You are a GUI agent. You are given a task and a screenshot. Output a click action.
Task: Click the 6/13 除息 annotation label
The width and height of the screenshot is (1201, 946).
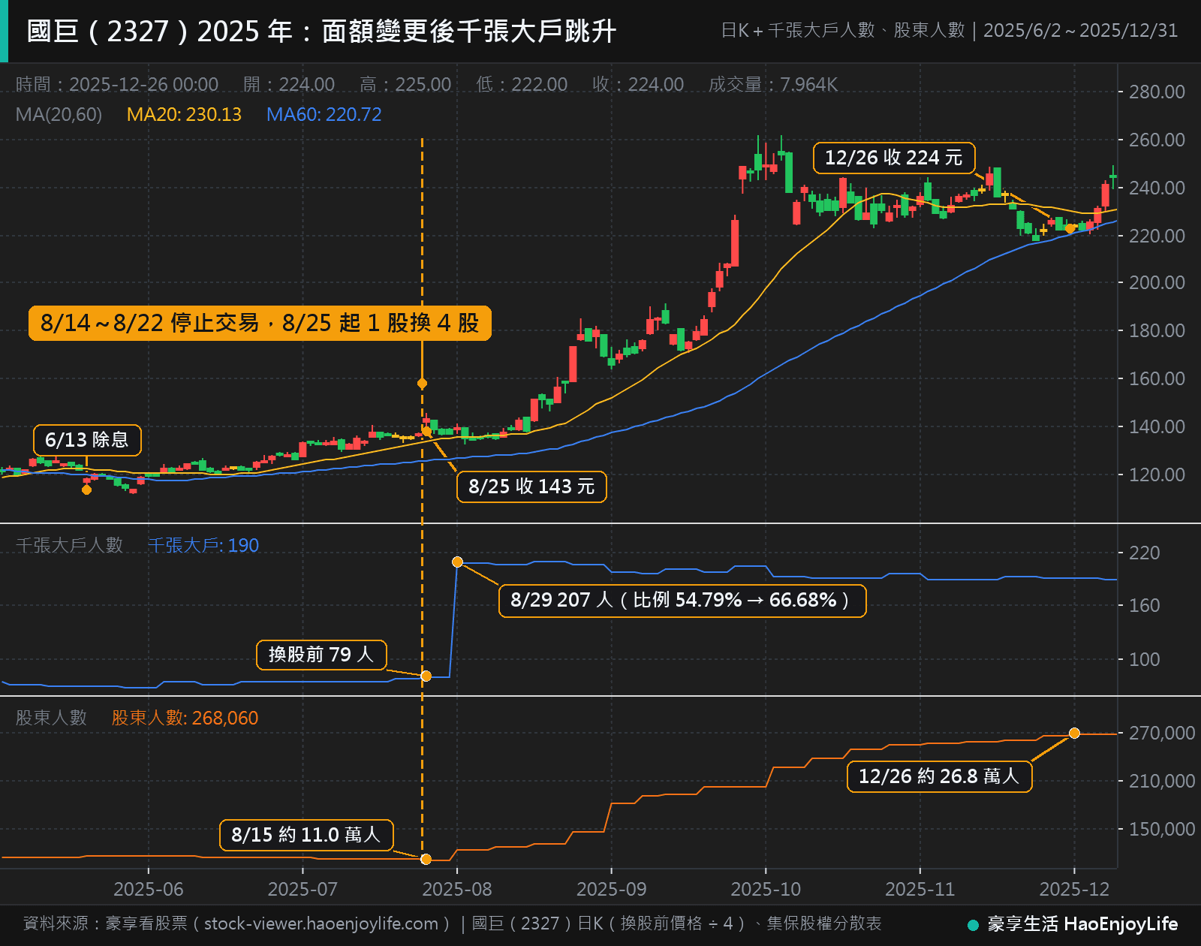pyautogui.click(x=87, y=440)
